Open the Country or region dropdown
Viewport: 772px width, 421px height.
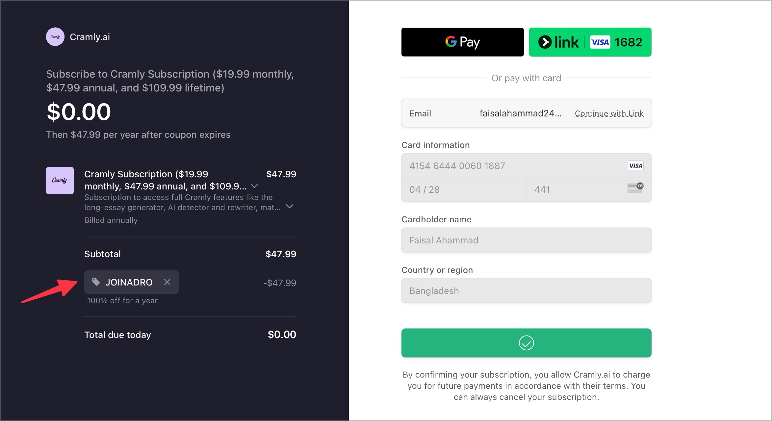click(526, 291)
